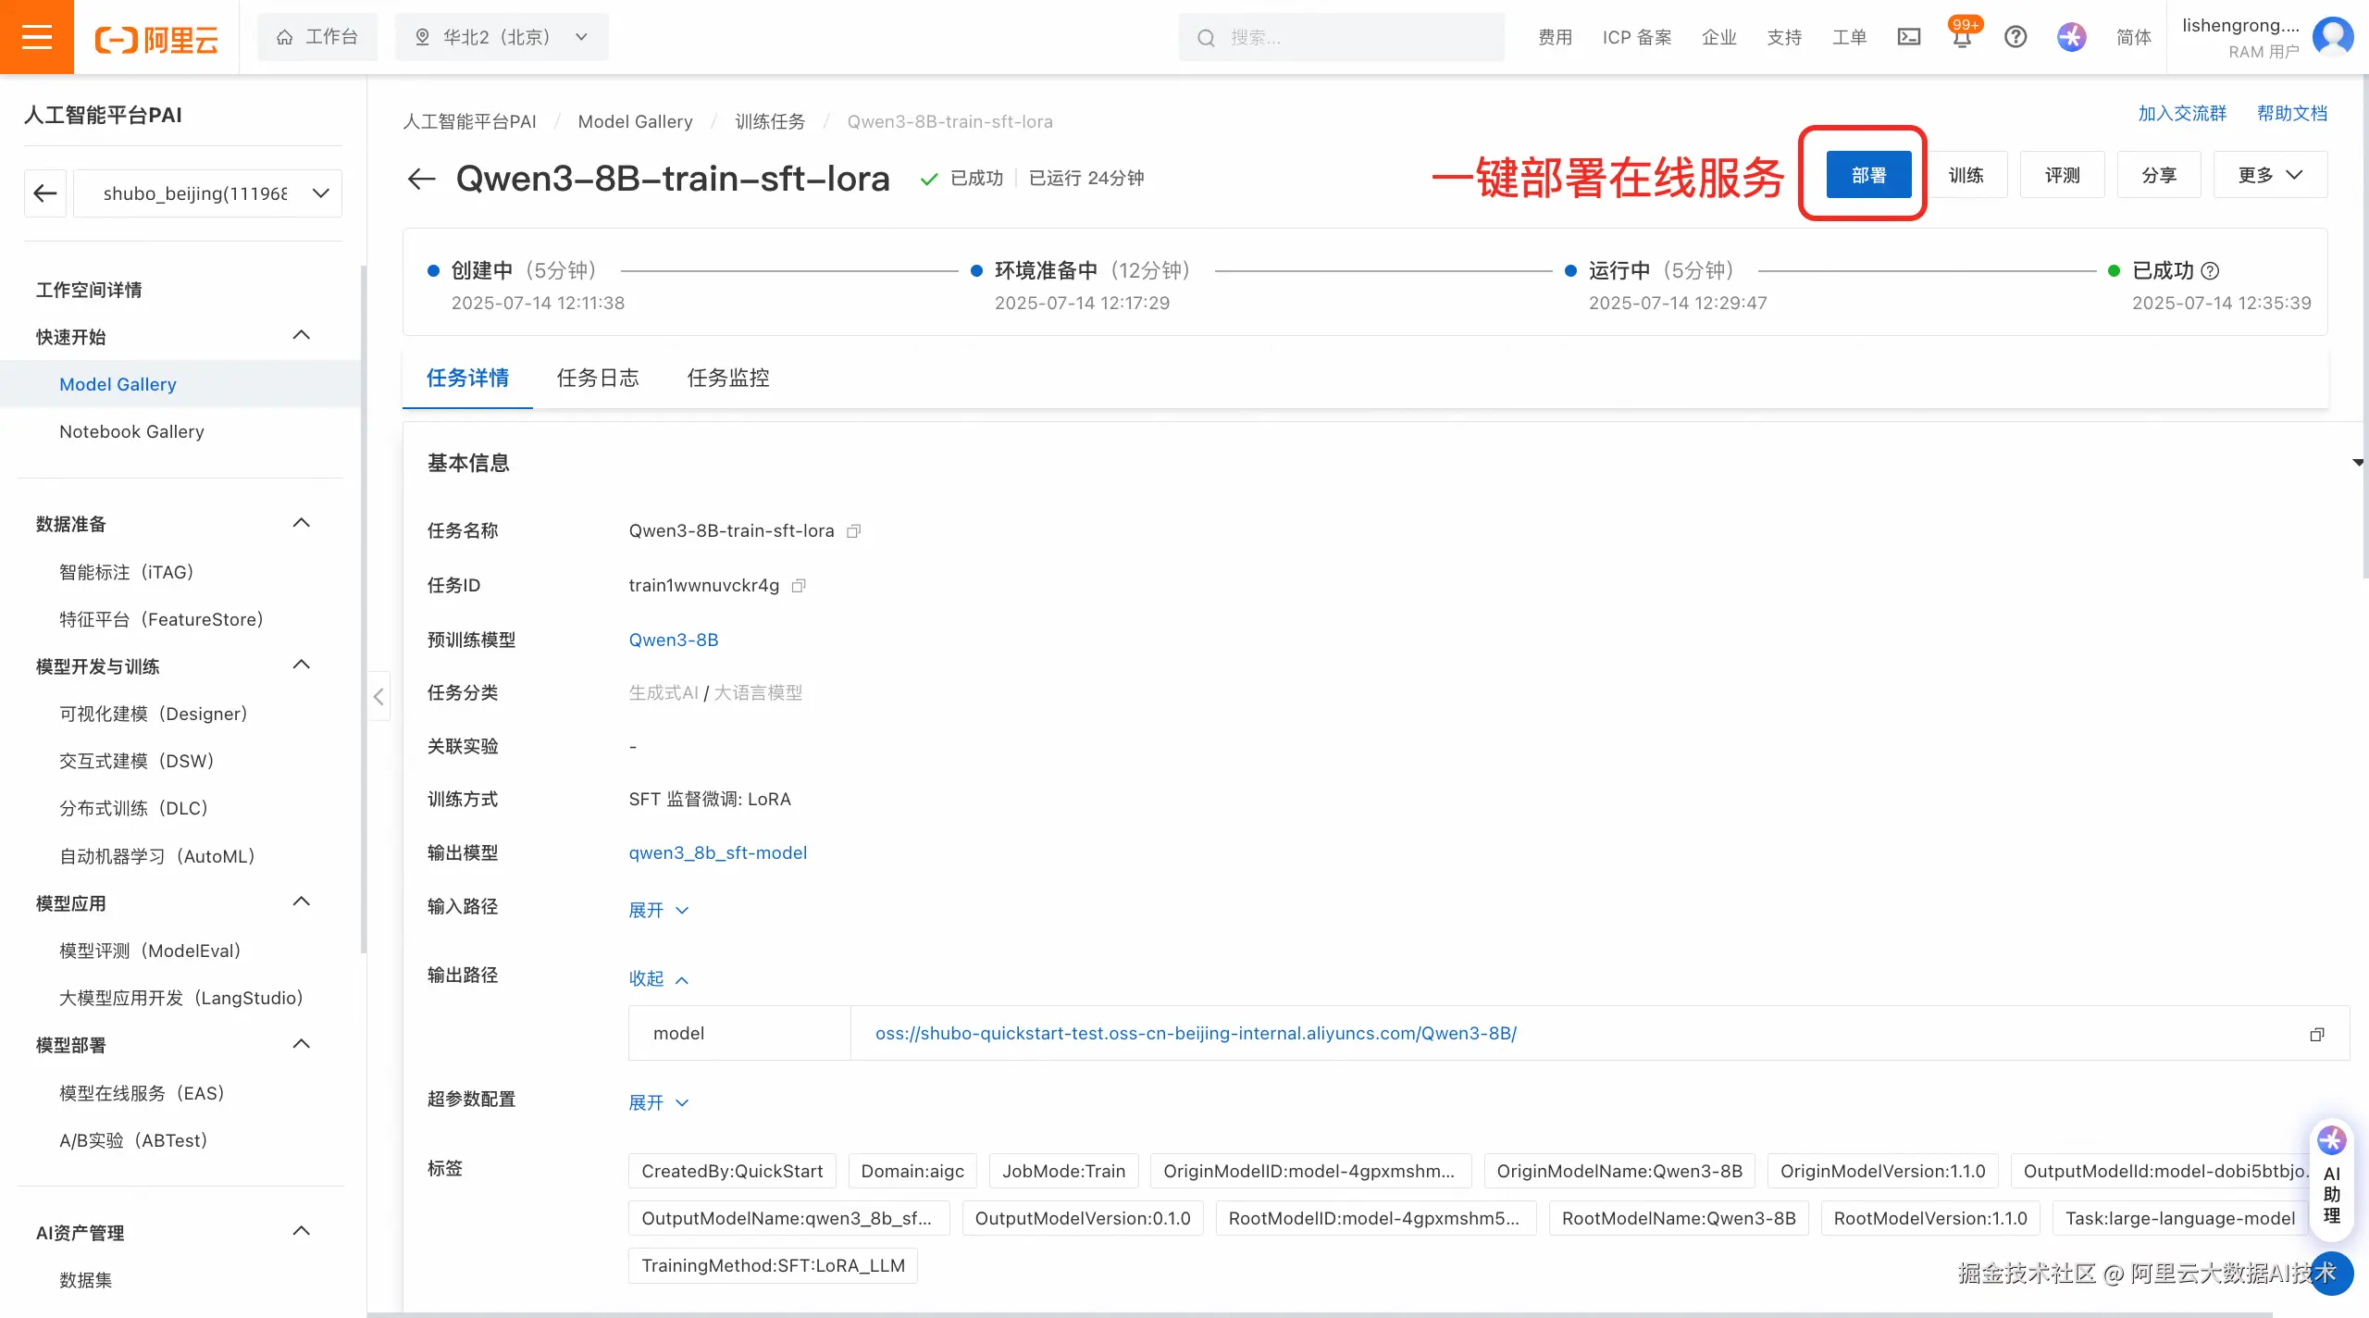Viewport: 2369px width, 1318px height.
Task: Switch to the 任务详情 tab
Action: pos(467,378)
